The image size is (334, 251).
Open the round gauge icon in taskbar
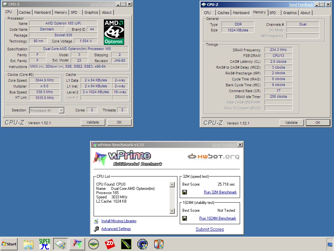pyautogui.click(x=143, y=244)
